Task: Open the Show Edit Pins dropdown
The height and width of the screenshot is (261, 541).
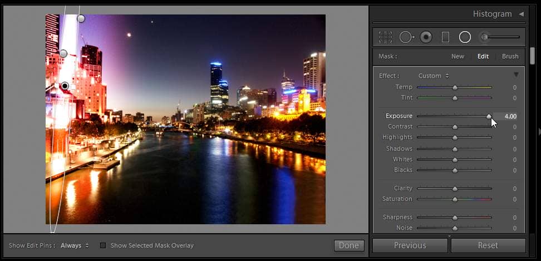Action: 75,245
